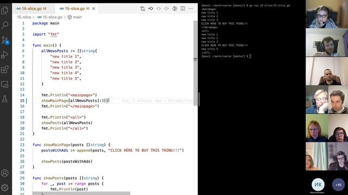Close the 15-slice.go tab
348x195 pixels.
point(94,9)
